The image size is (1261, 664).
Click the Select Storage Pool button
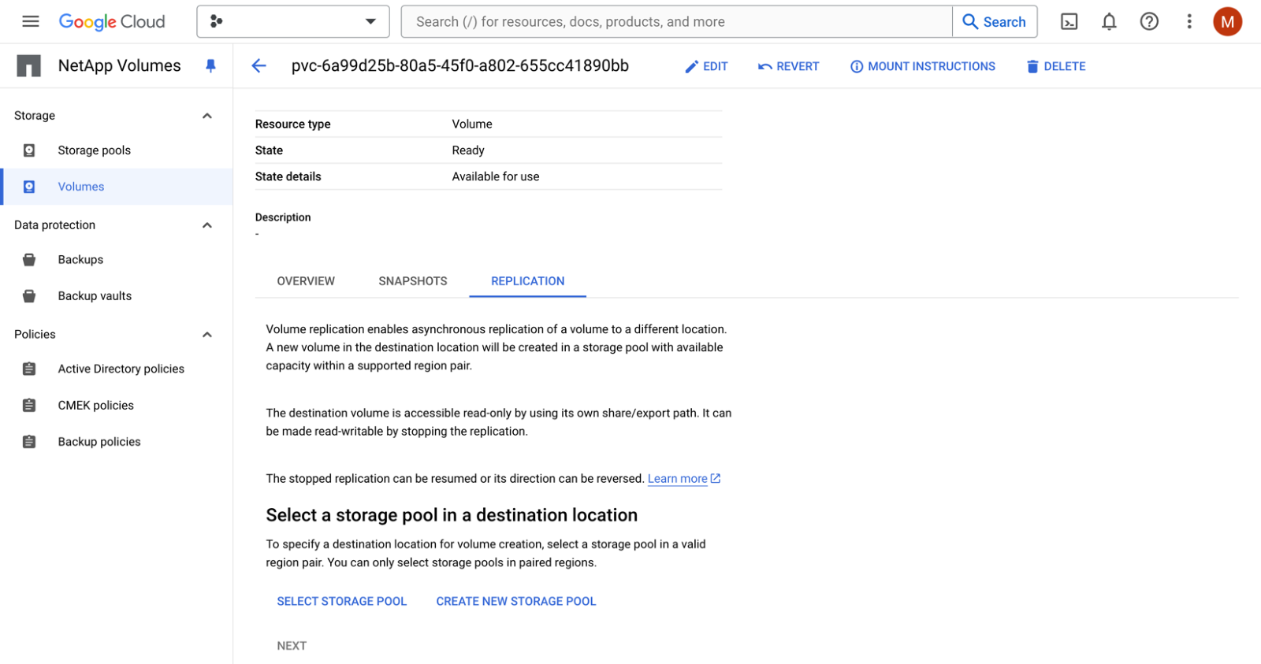(x=341, y=602)
